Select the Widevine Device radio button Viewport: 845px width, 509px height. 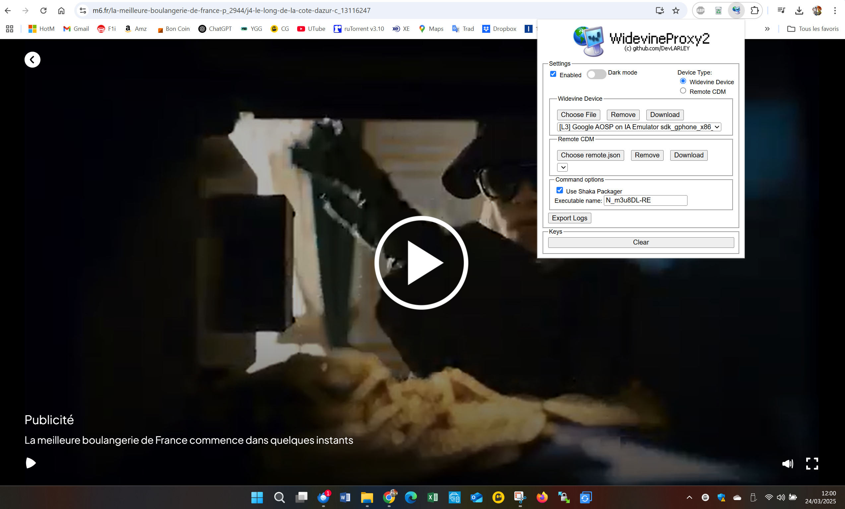(683, 81)
